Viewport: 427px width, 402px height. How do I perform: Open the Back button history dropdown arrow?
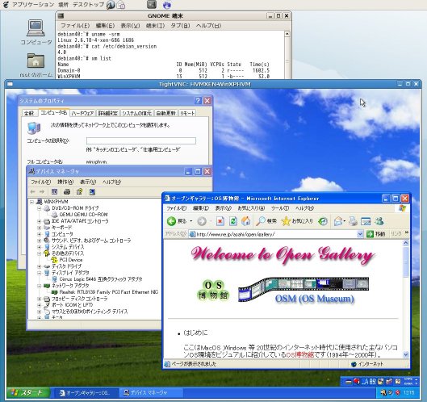pyautogui.click(x=191, y=221)
